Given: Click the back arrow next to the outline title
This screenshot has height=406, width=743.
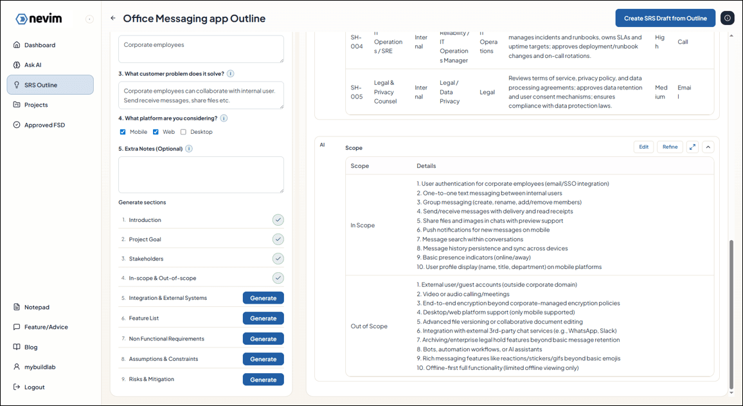Looking at the screenshot, I should (113, 19).
